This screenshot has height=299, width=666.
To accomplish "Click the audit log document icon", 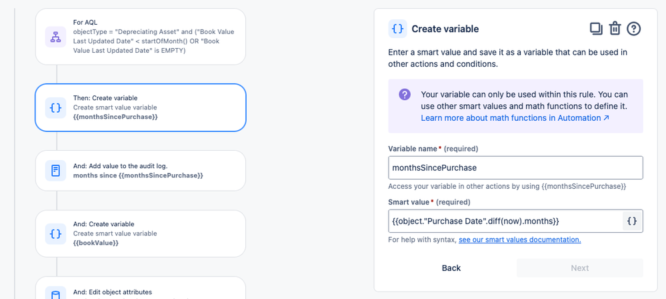I will (55, 170).
